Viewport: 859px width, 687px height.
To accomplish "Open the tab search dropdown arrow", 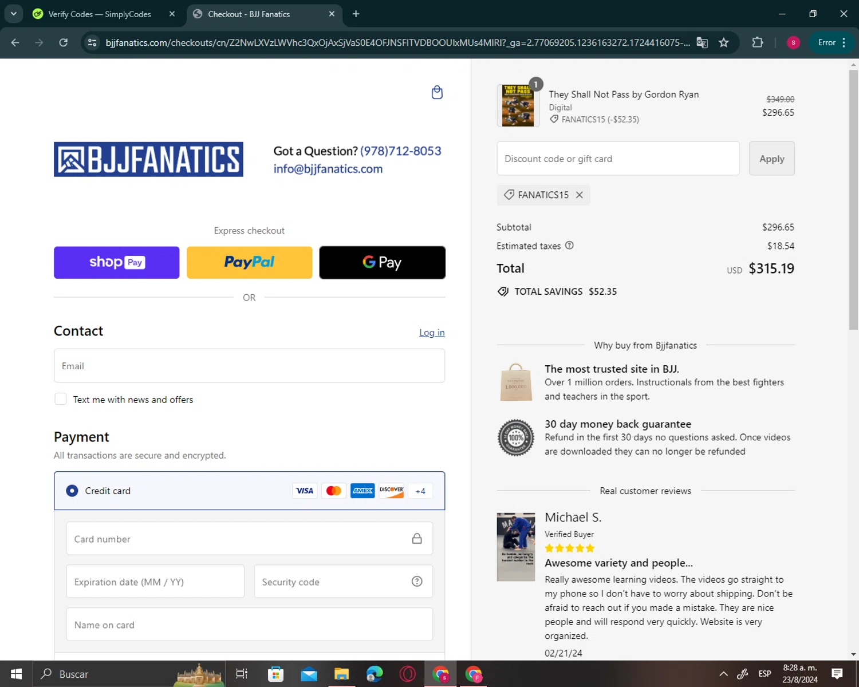I will pos(14,14).
